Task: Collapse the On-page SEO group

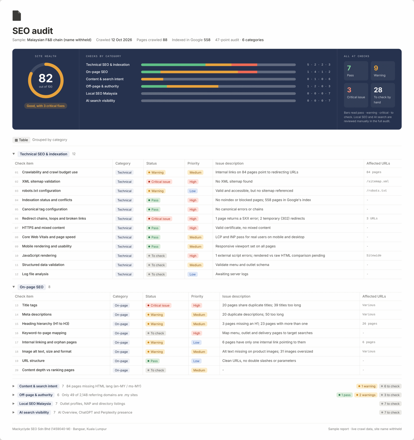Action: tap(14, 287)
